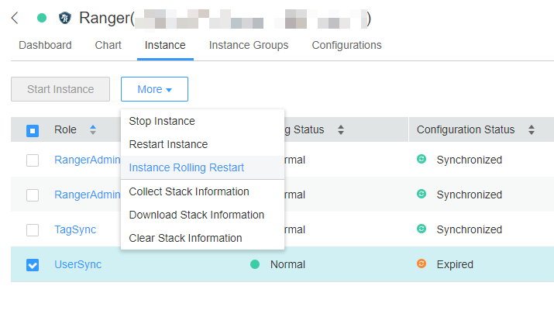Uncheck the UserSync row checkbox
Image resolution: width=554 pixels, height=310 pixels.
point(33,265)
